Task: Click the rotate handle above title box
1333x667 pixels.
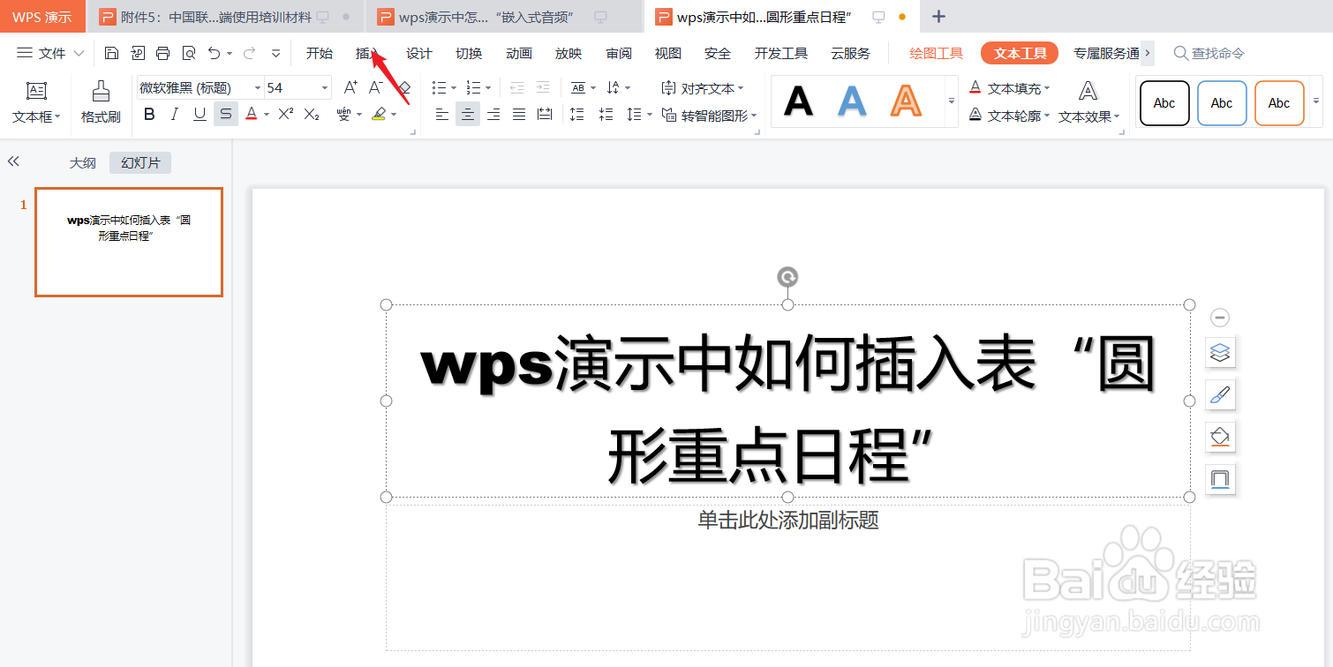Action: pos(787,277)
